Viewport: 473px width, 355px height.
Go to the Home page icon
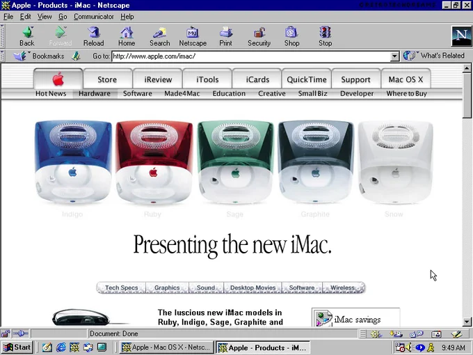tap(127, 36)
